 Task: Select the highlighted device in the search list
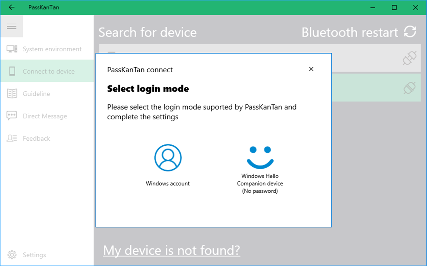click(x=372, y=88)
